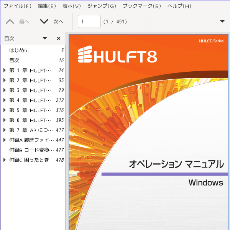Open the 目次 sidebar selector dropdown
The width and height of the screenshot is (230, 230).
44,38
